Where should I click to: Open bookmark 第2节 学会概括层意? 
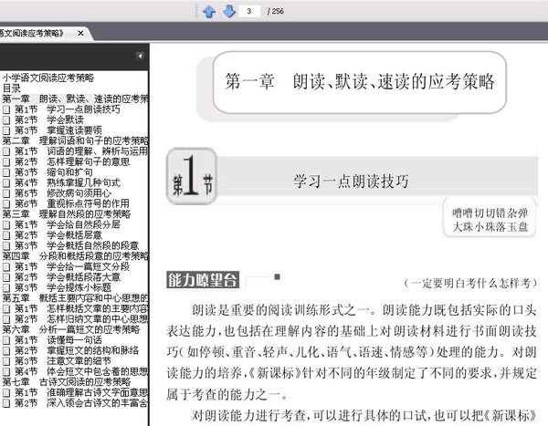58,235
